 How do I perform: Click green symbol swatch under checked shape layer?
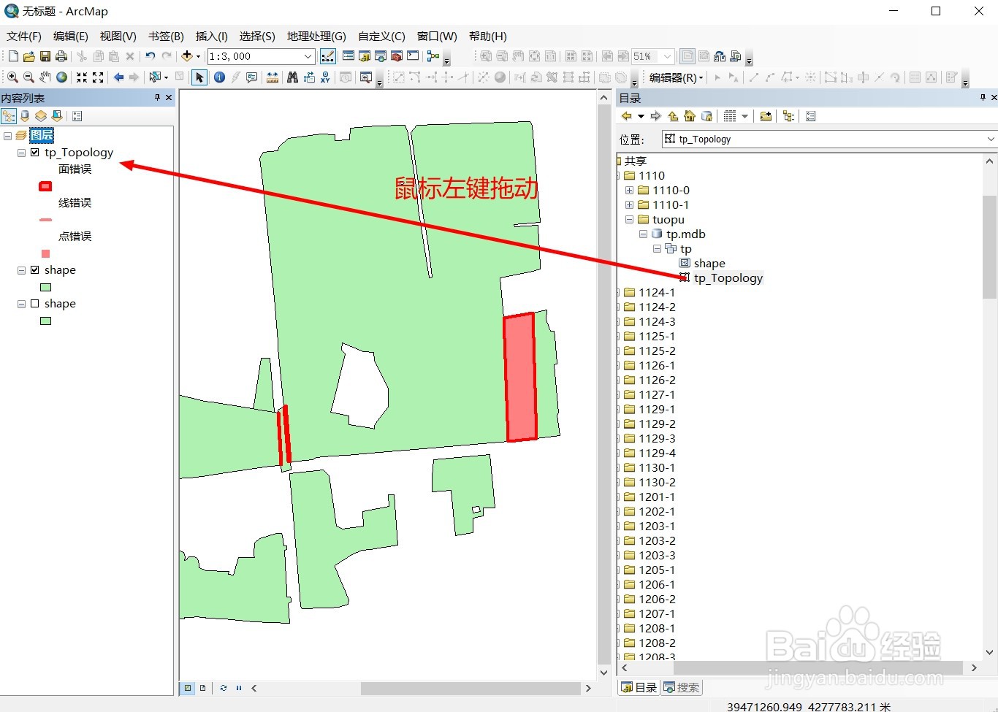tap(45, 287)
